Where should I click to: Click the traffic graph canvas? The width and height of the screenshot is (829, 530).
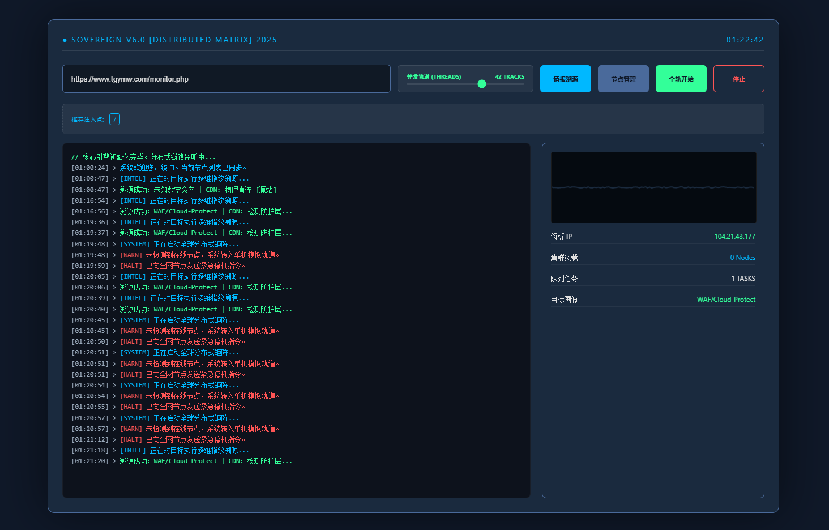coord(653,187)
